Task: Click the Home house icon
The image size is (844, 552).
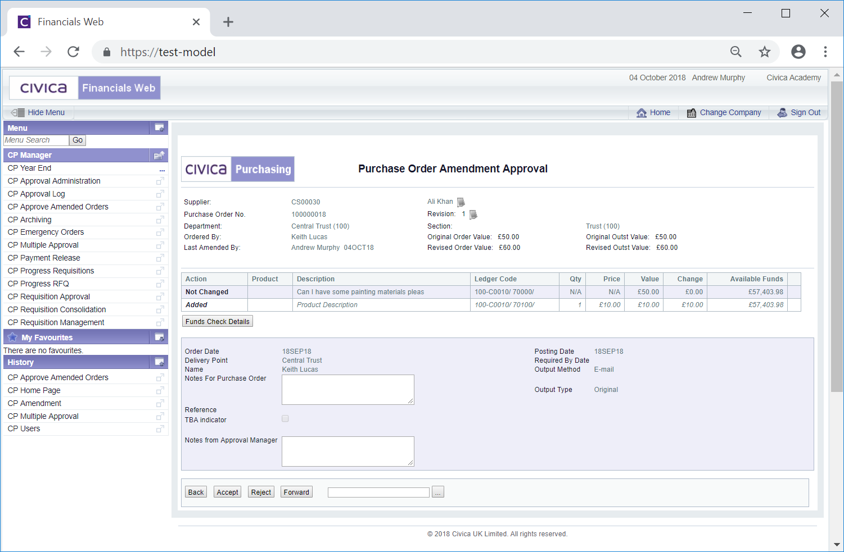Action: [642, 113]
